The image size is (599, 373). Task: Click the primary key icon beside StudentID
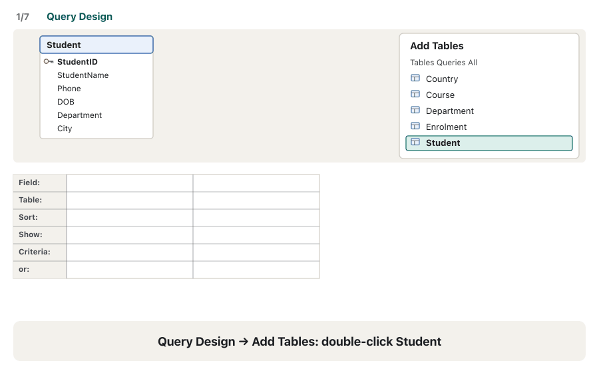click(49, 61)
